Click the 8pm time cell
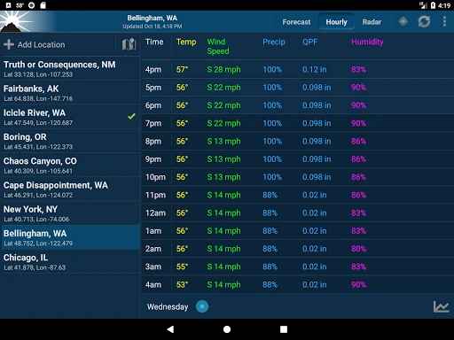 point(153,142)
